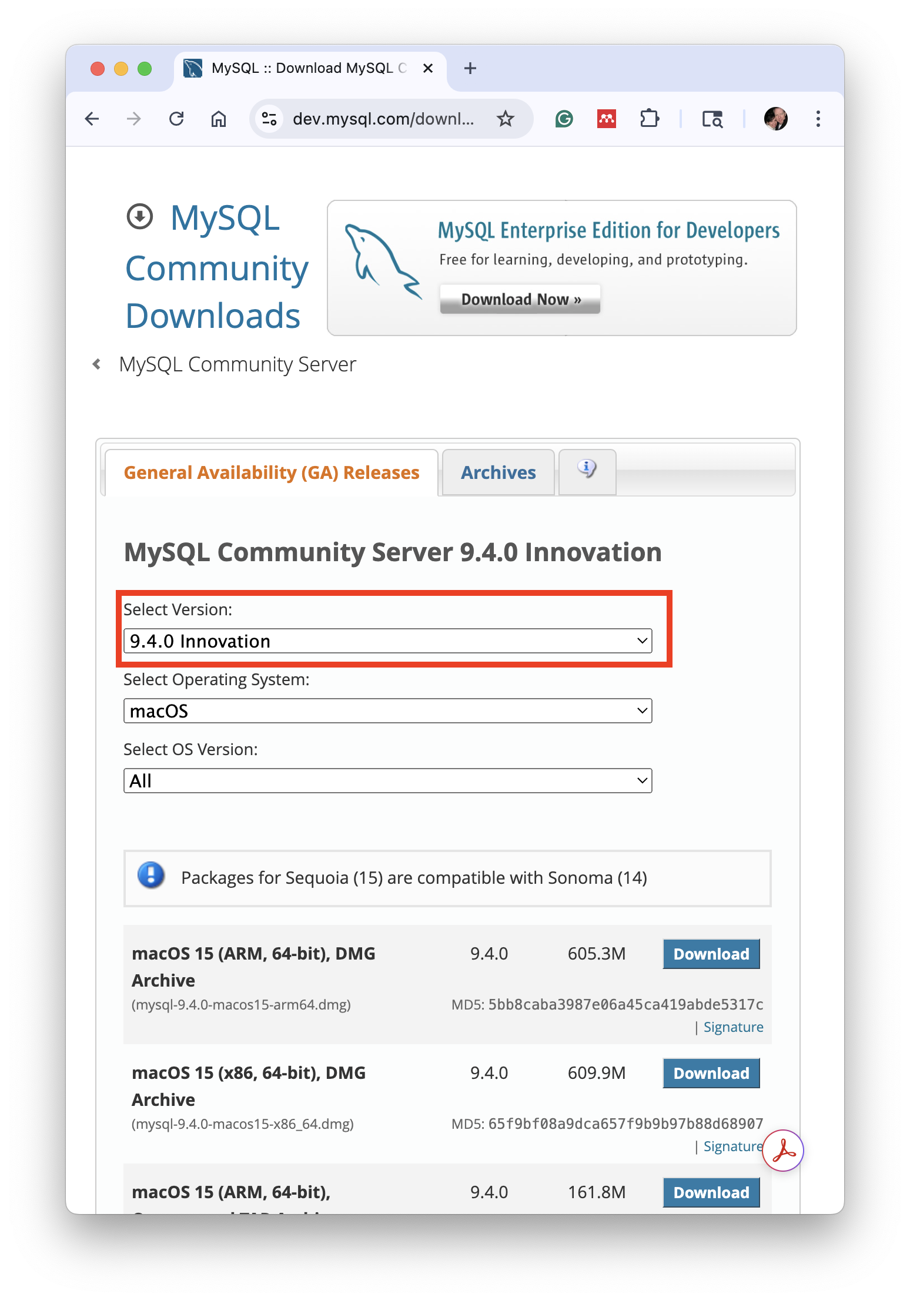This screenshot has width=910, height=1301.
Task: View site information icon in address bar
Action: point(269,119)
